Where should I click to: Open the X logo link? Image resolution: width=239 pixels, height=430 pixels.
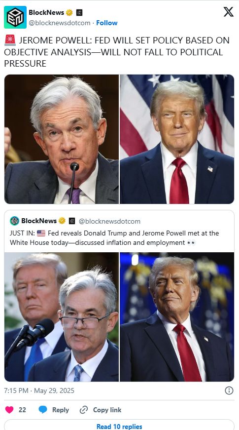coord(228,12)
